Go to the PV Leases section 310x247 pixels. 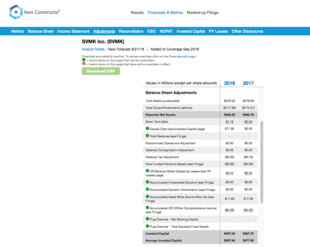click(x=218, y=31)
